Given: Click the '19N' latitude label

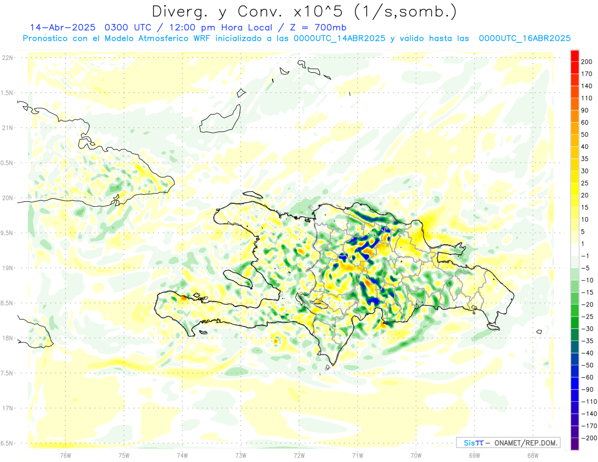Looking at the screenshot, I should [x=7, y=268].
